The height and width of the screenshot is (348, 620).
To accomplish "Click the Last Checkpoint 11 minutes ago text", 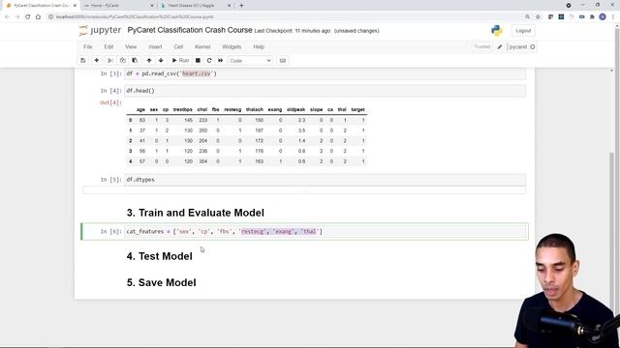I will pyautogui.click(x=293, y=31).
